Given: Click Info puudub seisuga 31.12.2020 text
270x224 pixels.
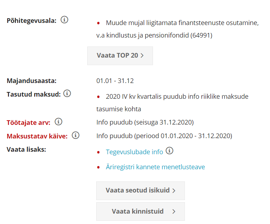Looking at the screenshot, I should pos(145,122).
